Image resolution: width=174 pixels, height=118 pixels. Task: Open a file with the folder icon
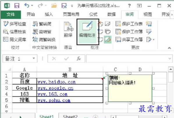(54, 6)
